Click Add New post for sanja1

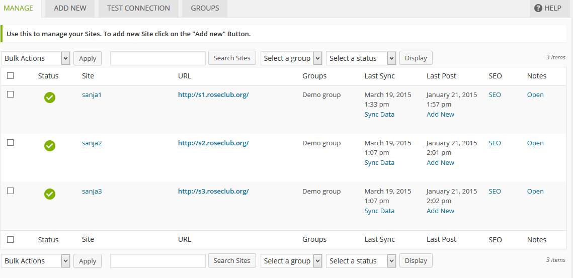tap(440, 114)
